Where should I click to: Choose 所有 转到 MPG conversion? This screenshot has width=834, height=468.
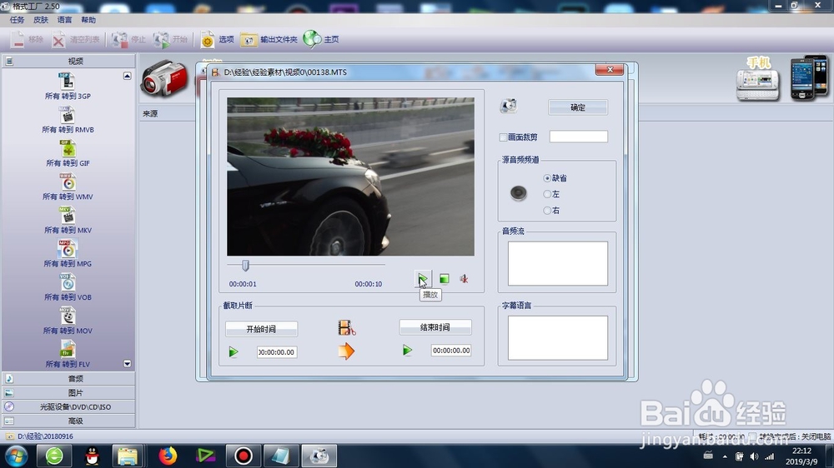68,254
